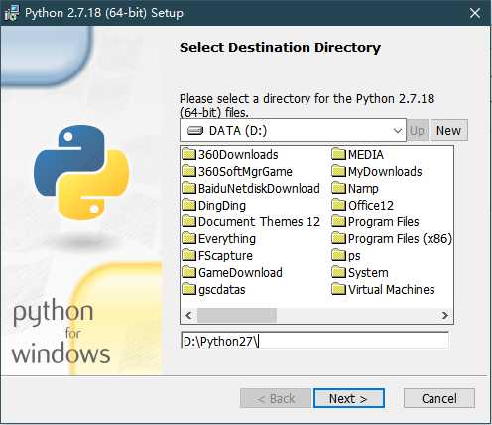The width and height of the screenshot is (492, 425).
Task: Click the disabled Back button
Action: (276, 398)
